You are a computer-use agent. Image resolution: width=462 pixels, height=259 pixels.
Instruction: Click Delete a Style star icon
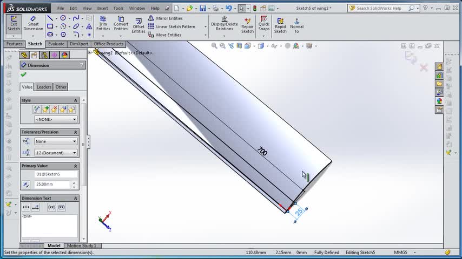[x=54, y=110]
